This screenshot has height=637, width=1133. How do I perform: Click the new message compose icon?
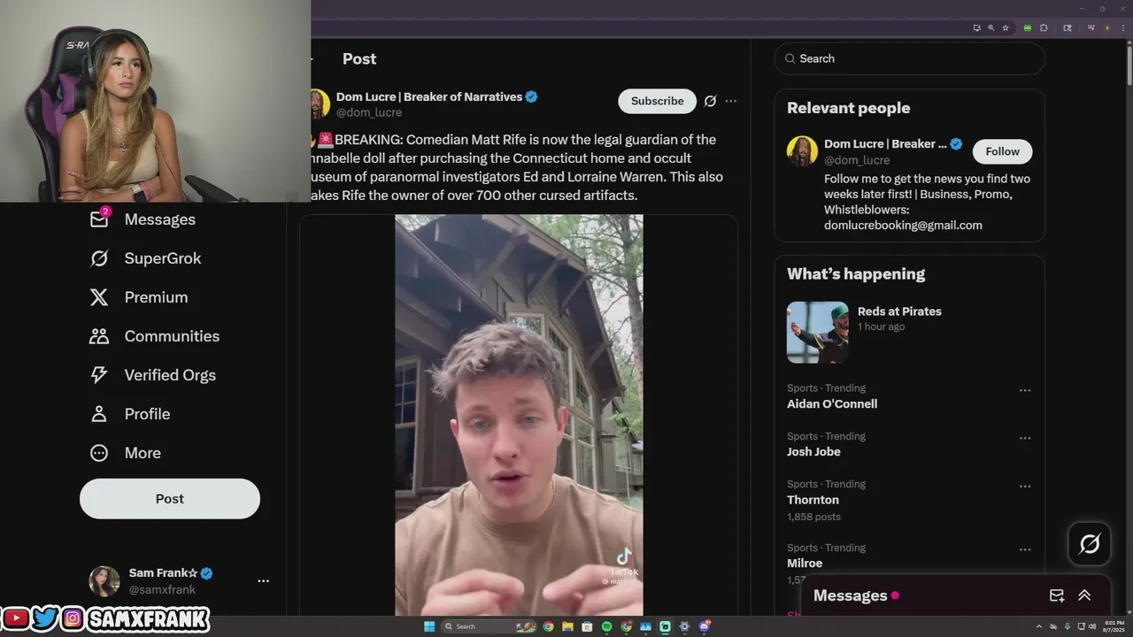(x=1057, y=595)
